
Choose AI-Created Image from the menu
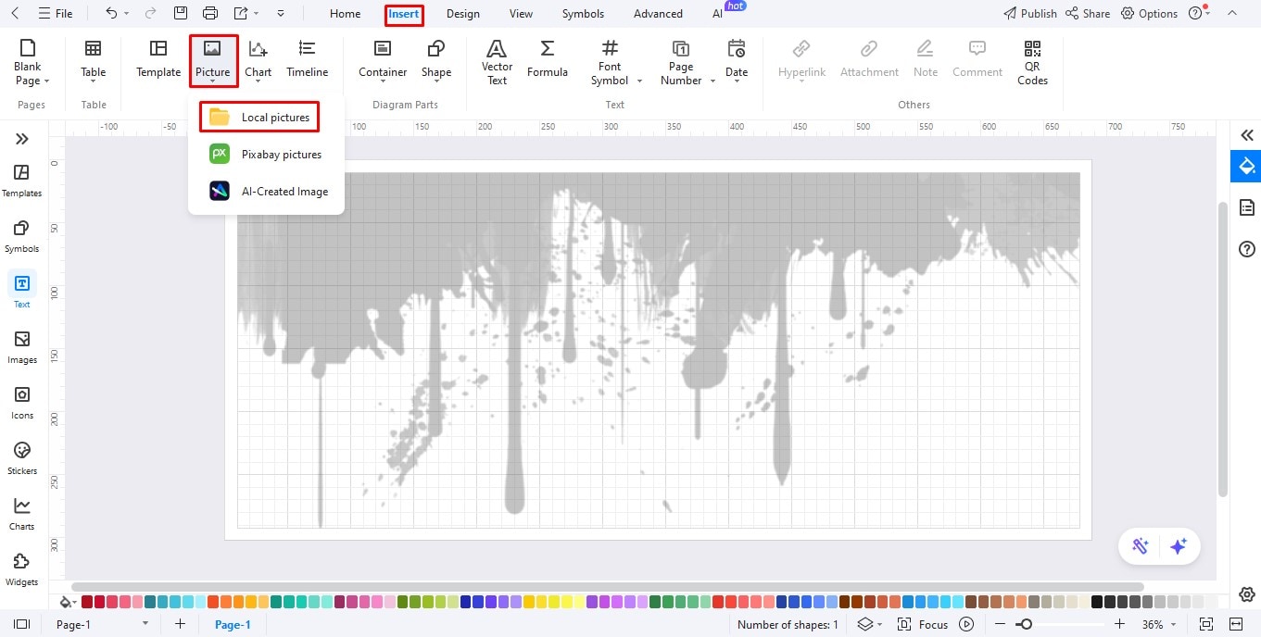pos(269,192)
